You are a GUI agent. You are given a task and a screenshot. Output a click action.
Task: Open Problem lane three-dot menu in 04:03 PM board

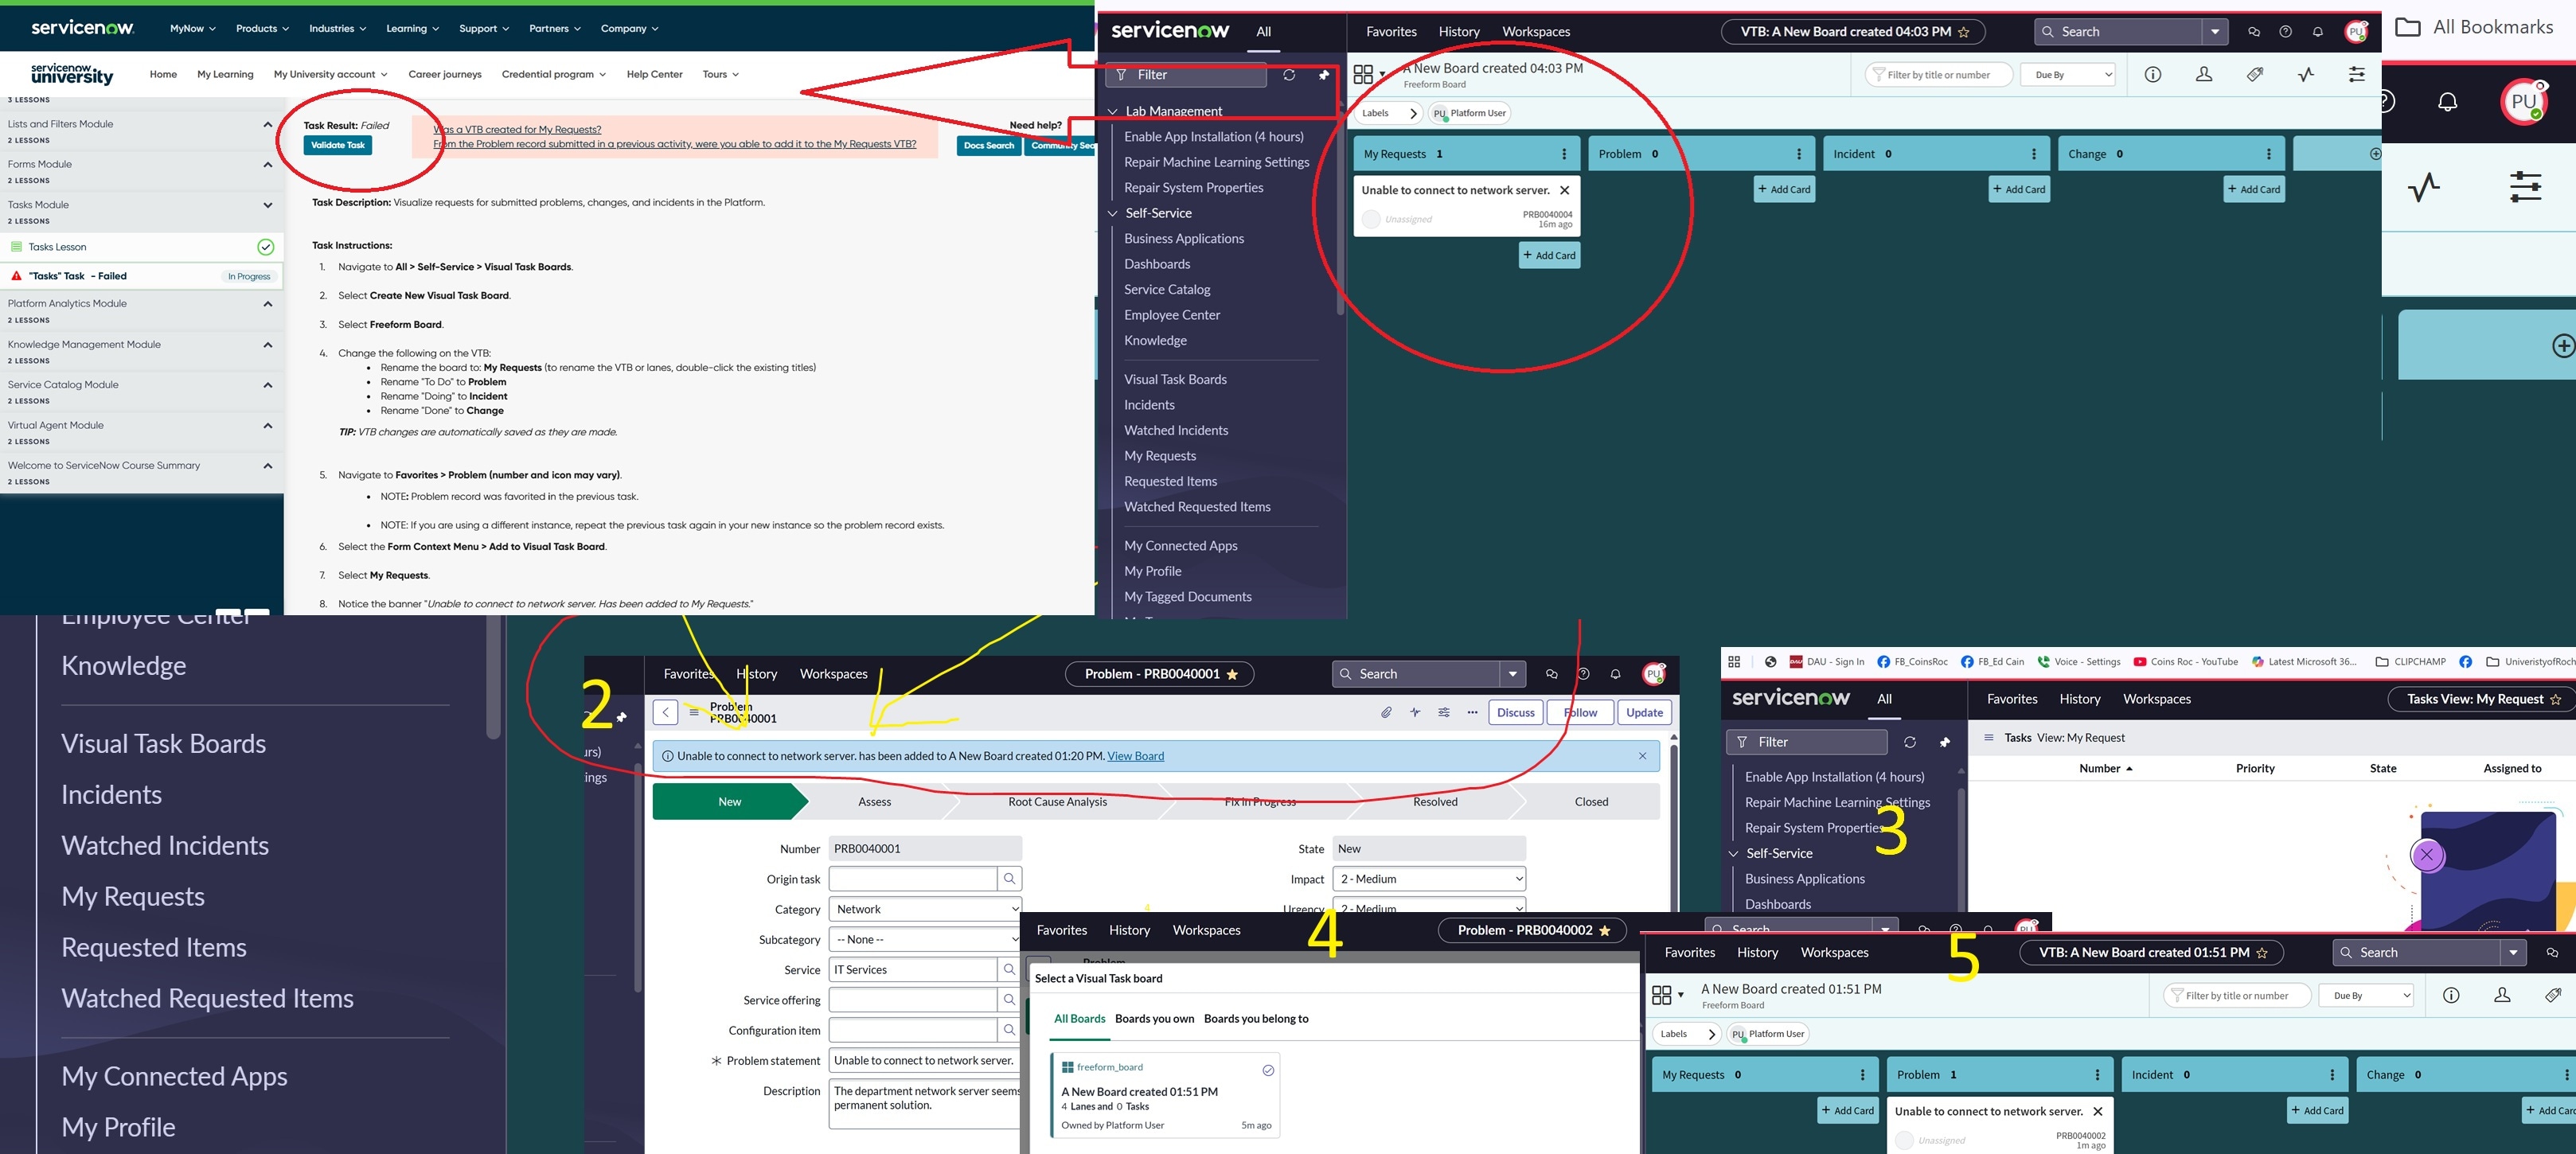point(1799,154)
